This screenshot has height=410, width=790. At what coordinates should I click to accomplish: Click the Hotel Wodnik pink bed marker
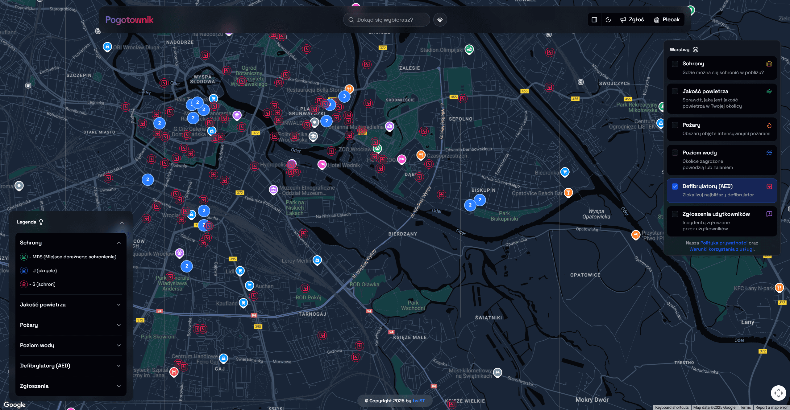click(x=322, y=164)
